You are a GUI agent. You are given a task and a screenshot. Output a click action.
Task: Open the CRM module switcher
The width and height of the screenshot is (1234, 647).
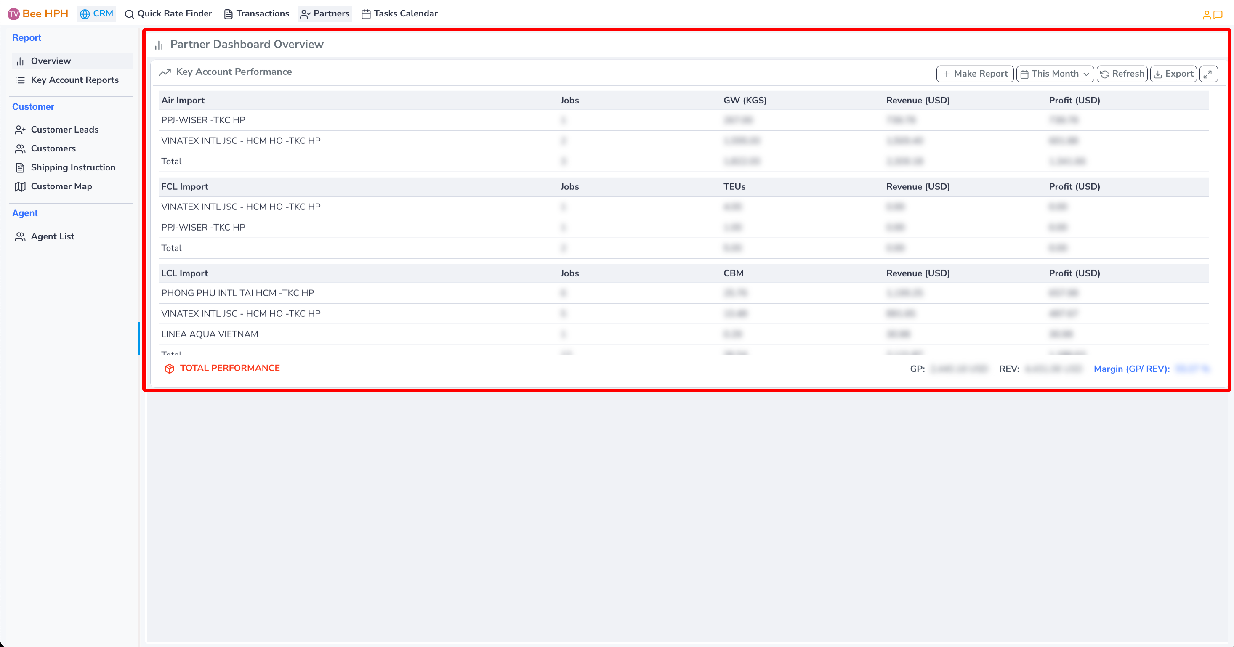(97, 14)
